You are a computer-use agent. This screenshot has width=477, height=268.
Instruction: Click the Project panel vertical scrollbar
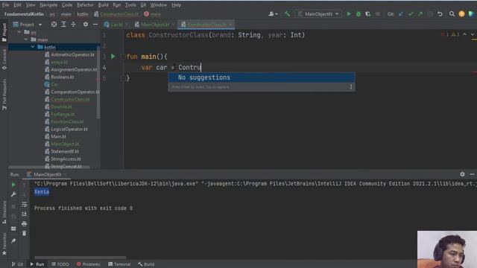pos(98,82)
